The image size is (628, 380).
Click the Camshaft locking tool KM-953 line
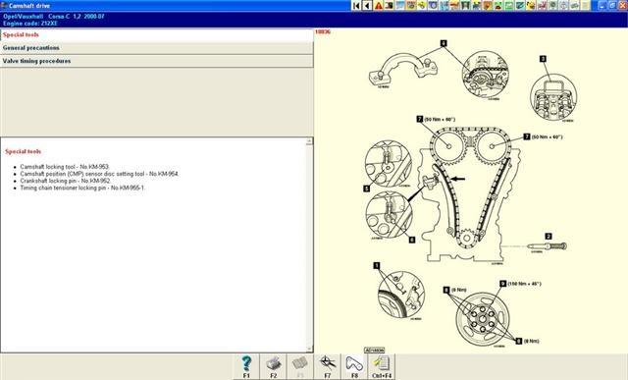coord(65,167)
